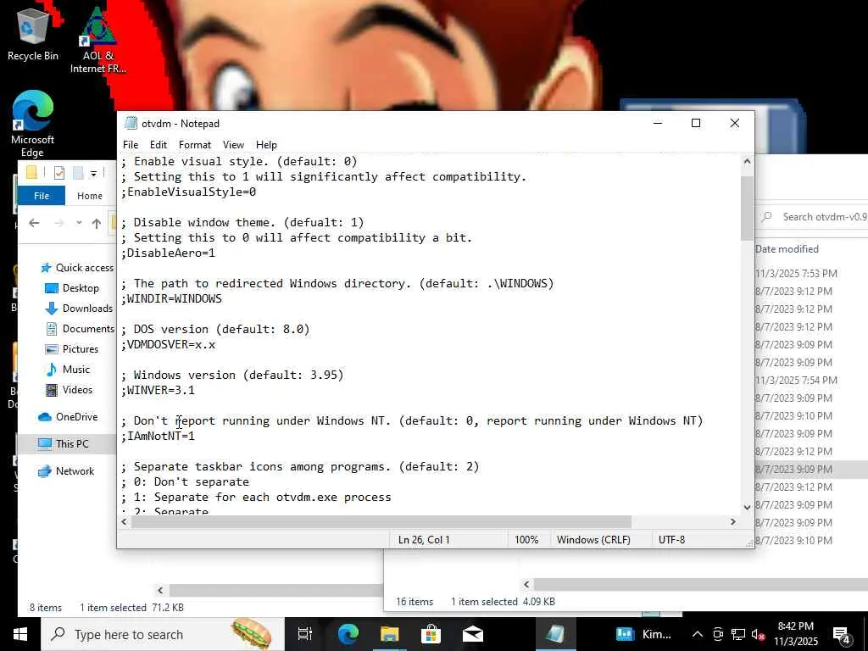
Task: Open the Help menu in Notepad
Action: coord(266,144)
